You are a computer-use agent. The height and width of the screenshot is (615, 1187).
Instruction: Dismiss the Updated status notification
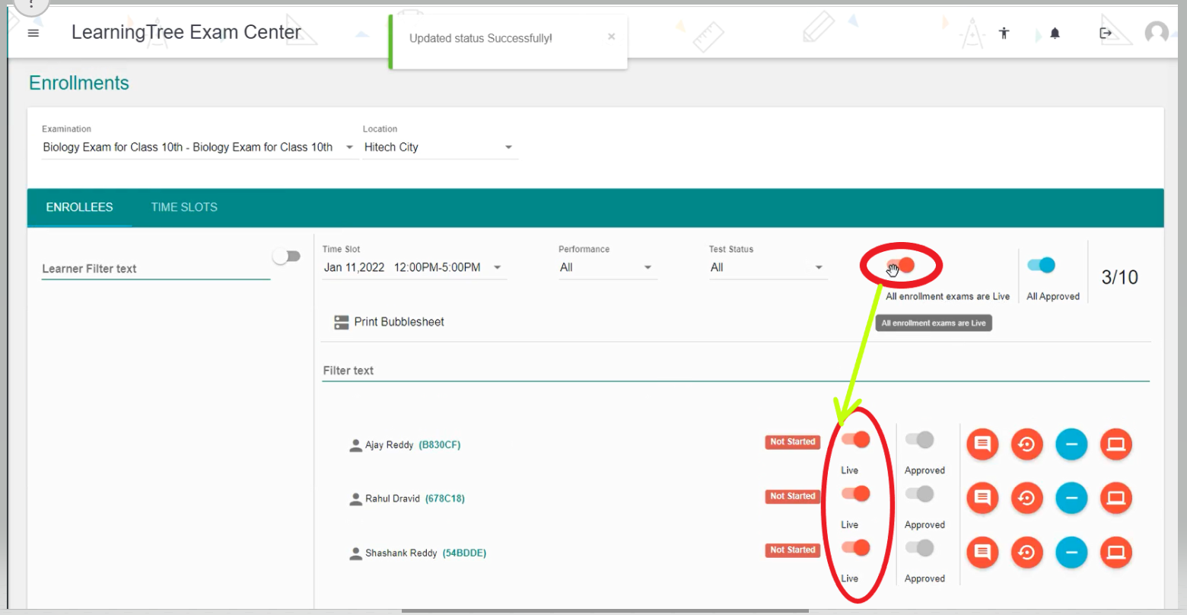click(611, 37)
